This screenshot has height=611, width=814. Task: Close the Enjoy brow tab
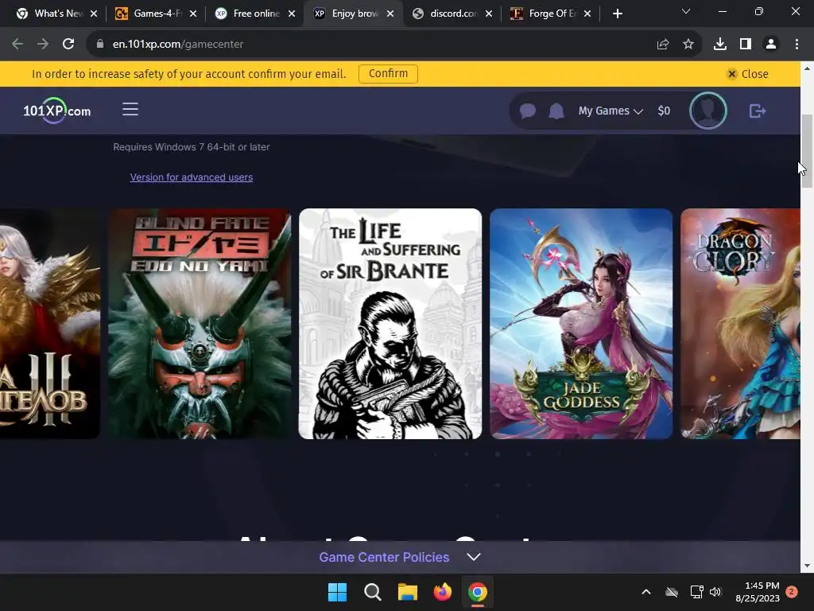click(x=390, y=14)
